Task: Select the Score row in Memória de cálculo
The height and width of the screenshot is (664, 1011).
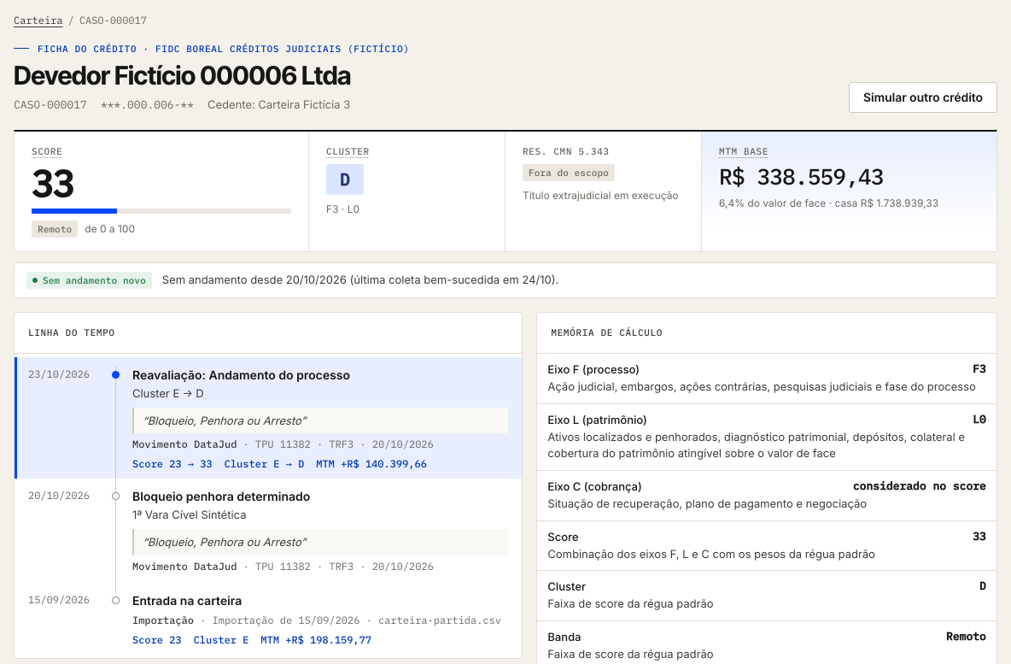Action: tap(767, 546)
